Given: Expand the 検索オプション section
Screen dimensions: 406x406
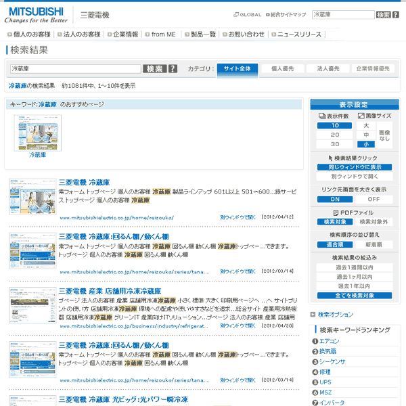Looking at the screenshot, I should point(335,315).
